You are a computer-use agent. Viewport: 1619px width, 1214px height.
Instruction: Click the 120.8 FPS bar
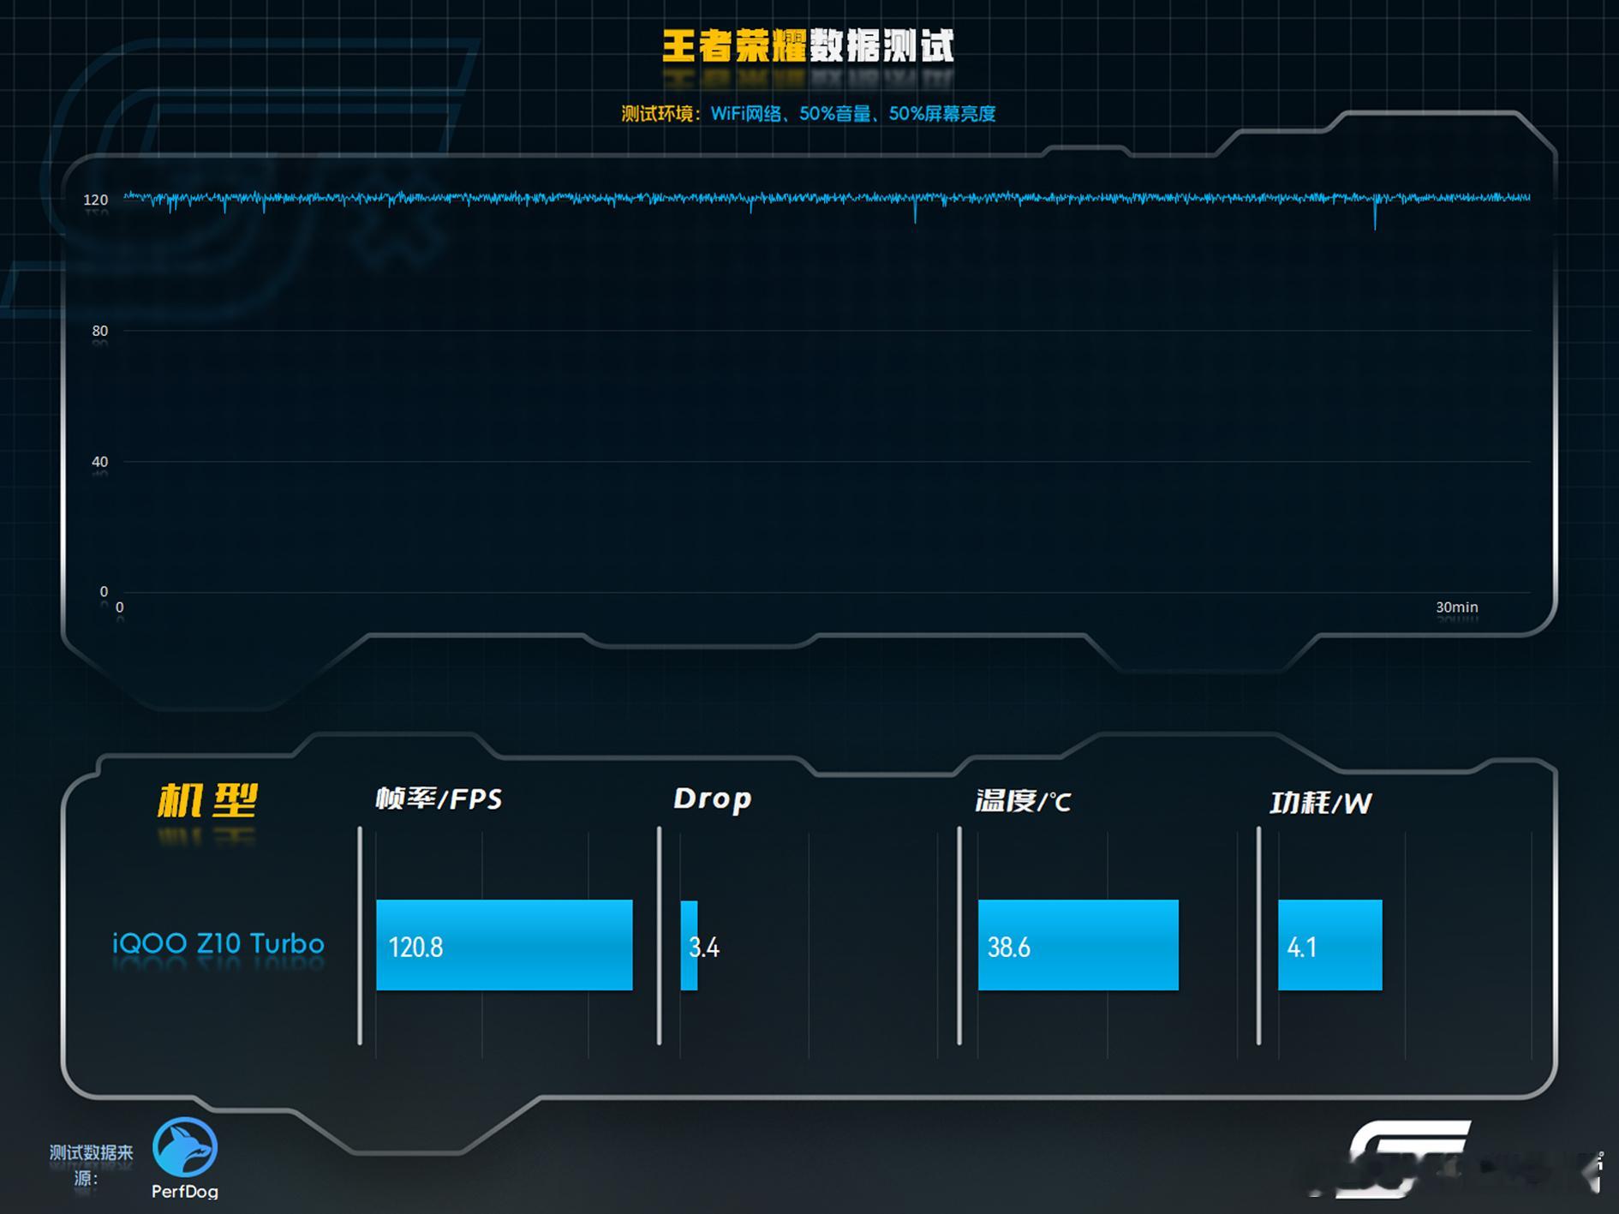505,945
